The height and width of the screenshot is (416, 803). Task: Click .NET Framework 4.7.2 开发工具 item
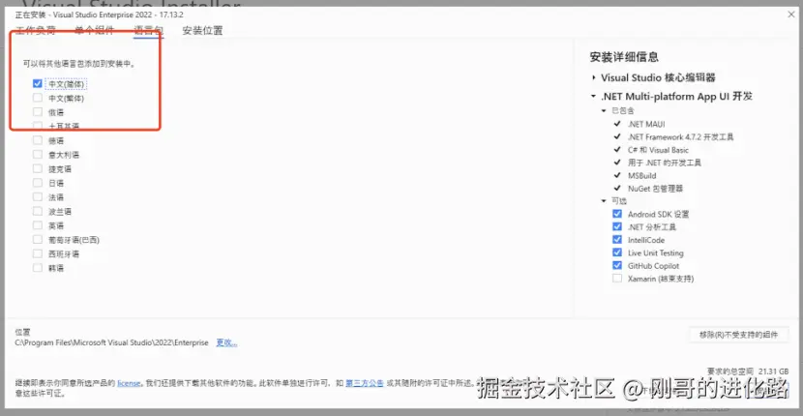(680, 137)
